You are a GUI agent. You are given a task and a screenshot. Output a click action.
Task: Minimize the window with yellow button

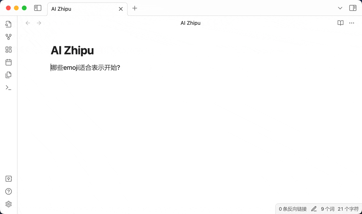[16, 8]
